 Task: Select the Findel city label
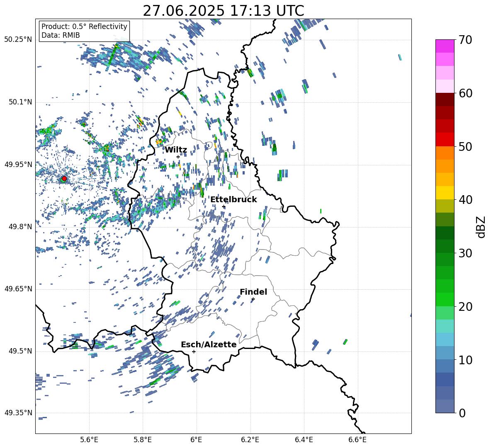coord(253,292)
